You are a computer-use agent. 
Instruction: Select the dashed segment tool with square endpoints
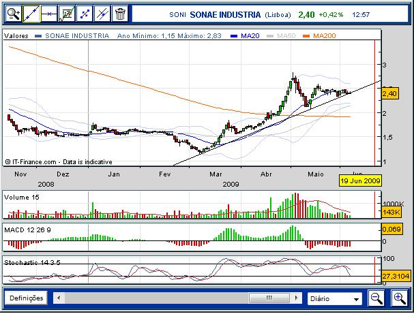pos(85,14)
